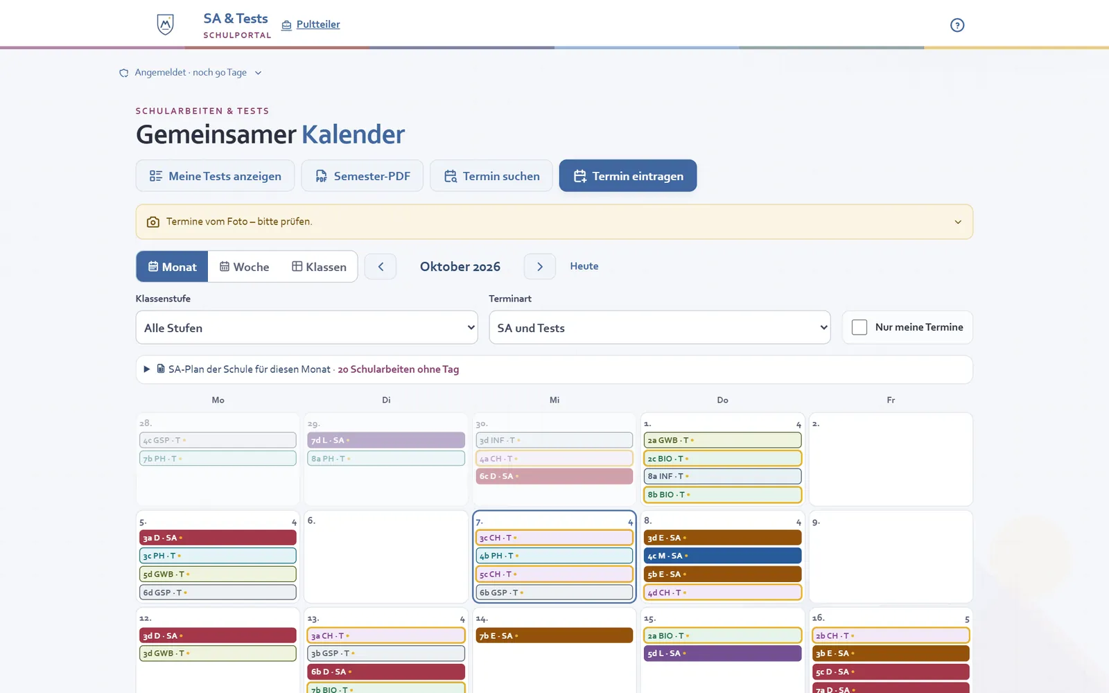The height and width of the screenshot is (693, 1109).
Task: Open event 3d INF · T
Action: click(554, 440)
